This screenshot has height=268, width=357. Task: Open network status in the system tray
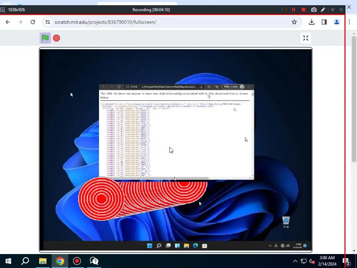[x=304, y=261]
